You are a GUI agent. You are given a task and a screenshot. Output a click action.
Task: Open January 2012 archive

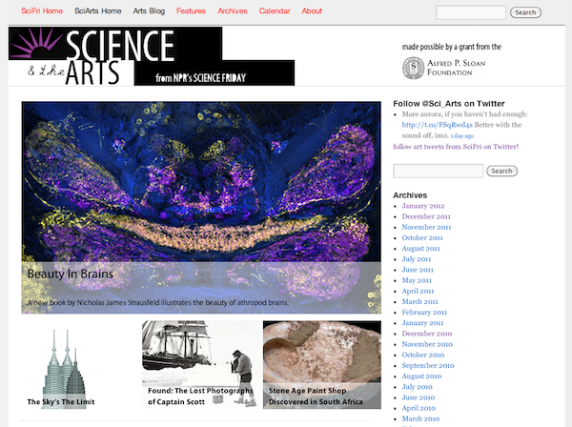click(x=423, y=206)
